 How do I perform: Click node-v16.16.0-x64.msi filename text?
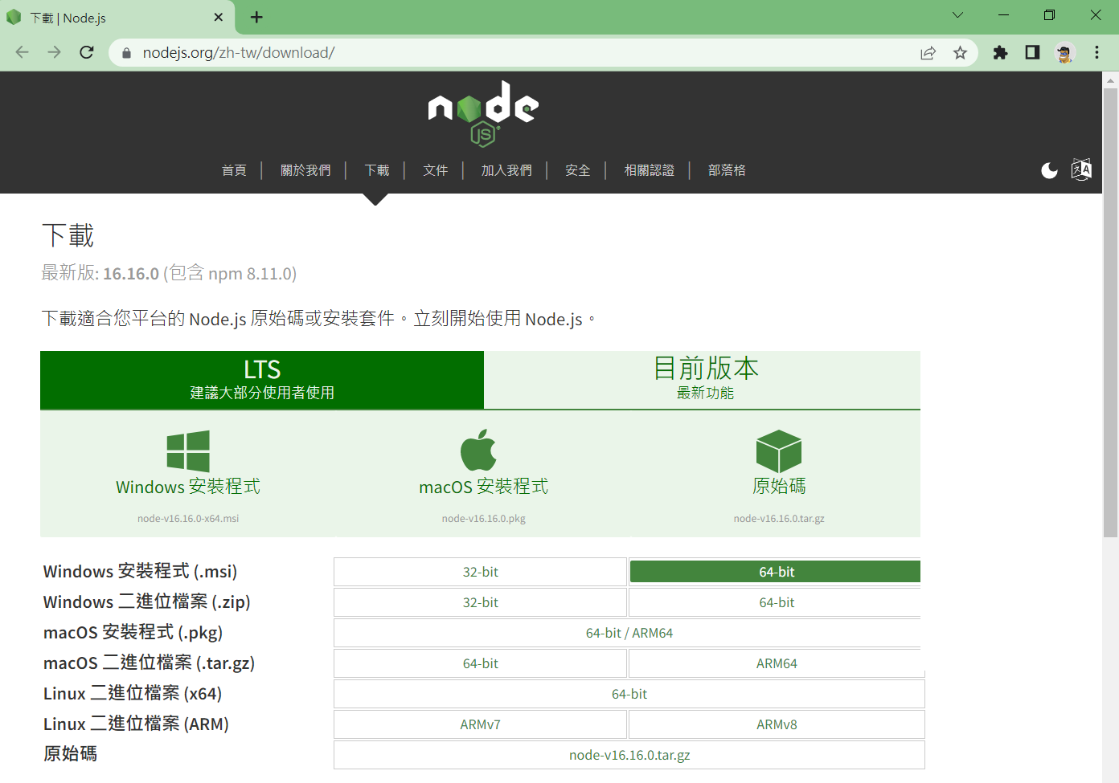tap(188, 519)
